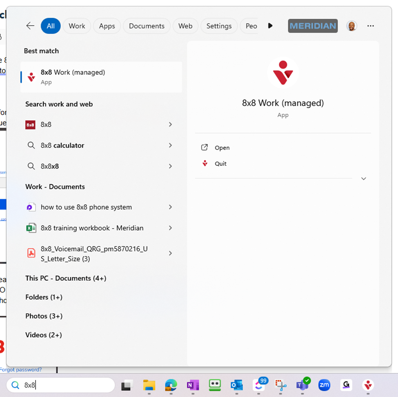This screenshot has width=398, height=397.
Task: Open the user profile avatar
Action: [x=351, y=26]
